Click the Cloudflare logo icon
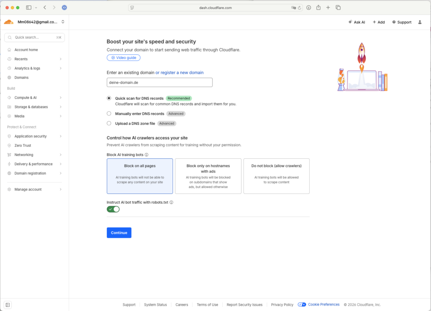Viewport: 431px width, 311px height. click(x=8, y=22)
